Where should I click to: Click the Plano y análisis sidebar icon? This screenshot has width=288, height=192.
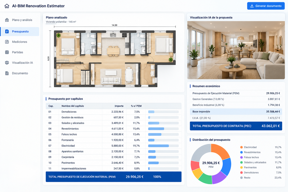(x=7, y=20)
